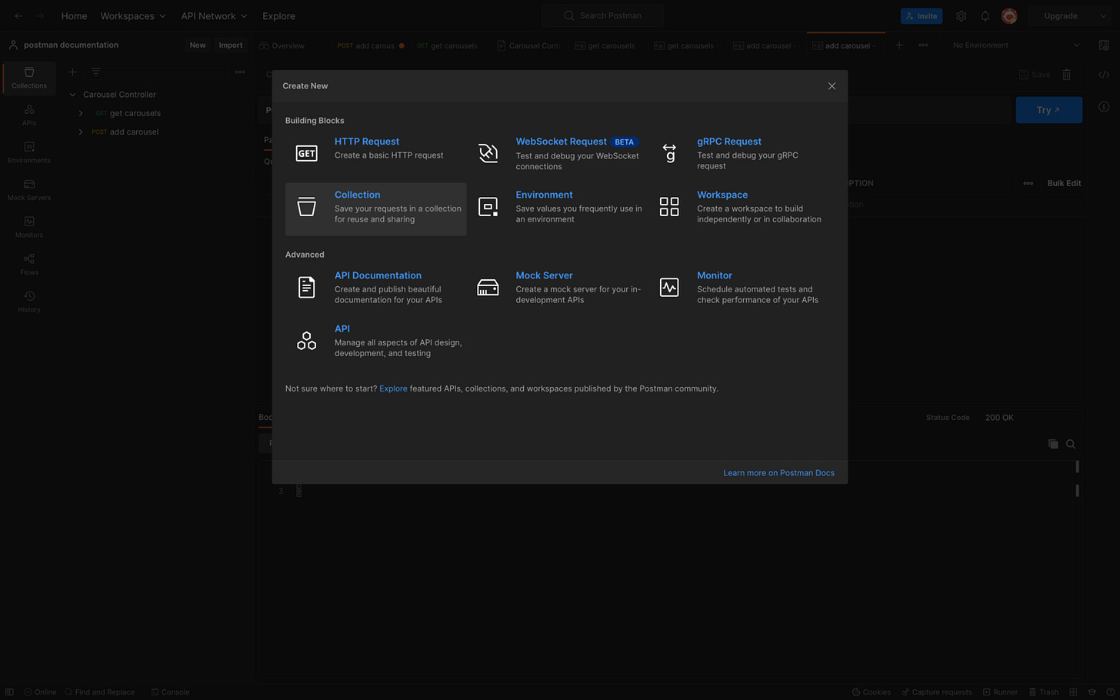Open APIs in the sidebar
The width and height of the screenshot is (1120, 700).
(x=29, y=115)
